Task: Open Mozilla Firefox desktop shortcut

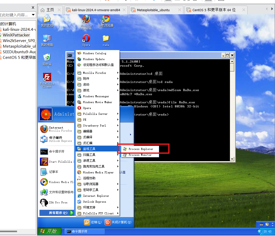Action: pyautogui.click(x=86, y=22)
